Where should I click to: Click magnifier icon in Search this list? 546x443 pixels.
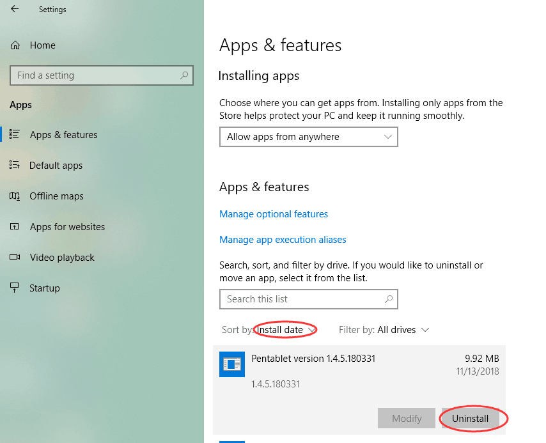click(389, 299)
